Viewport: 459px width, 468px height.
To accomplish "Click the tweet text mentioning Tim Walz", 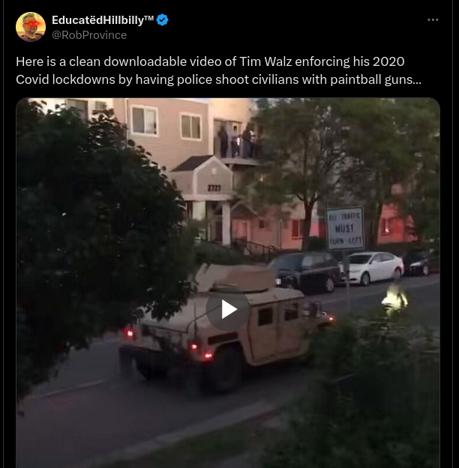I will (x=218, y=70).
